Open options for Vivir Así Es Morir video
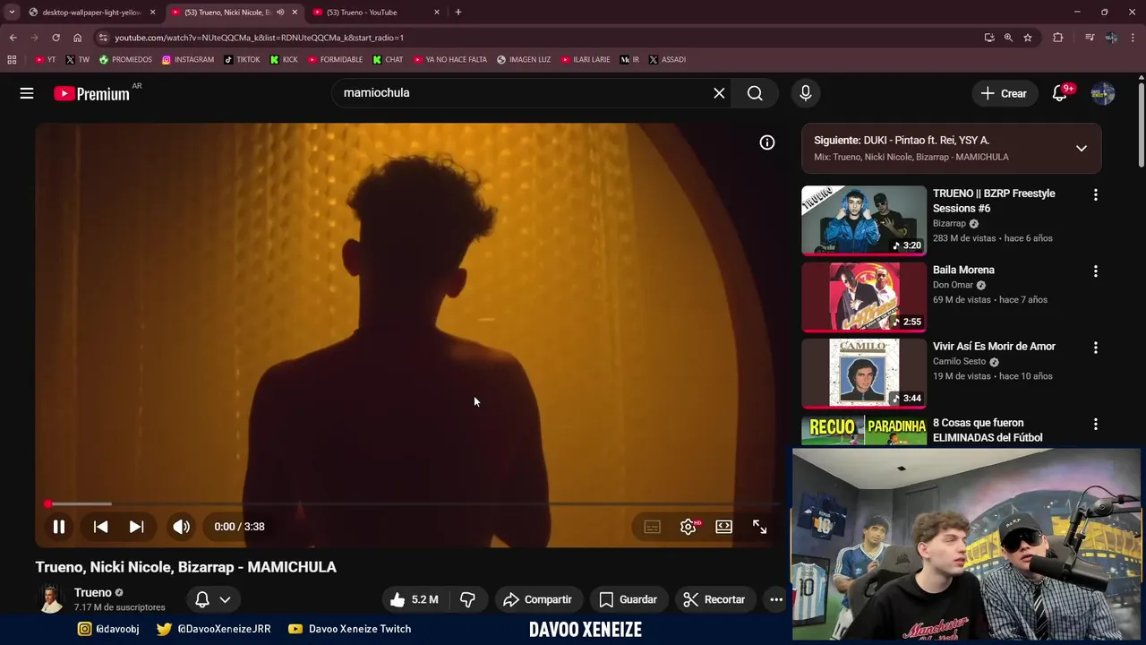 [1095, 348]
